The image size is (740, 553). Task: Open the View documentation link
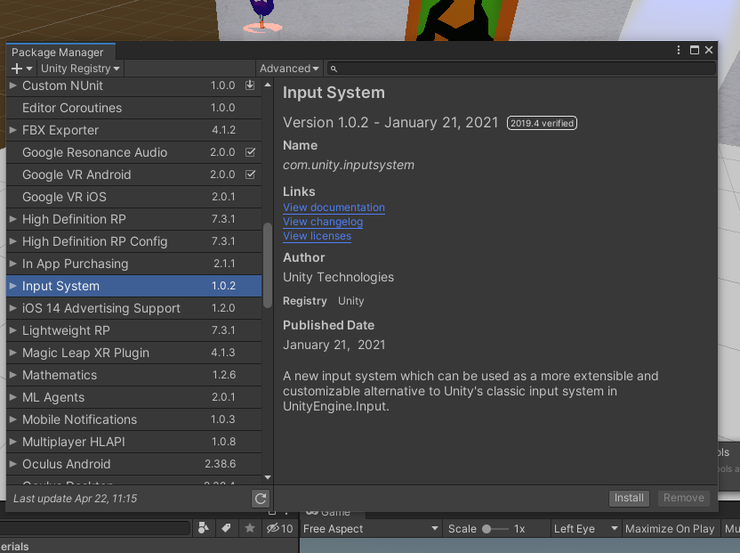[x=334, y=207]
